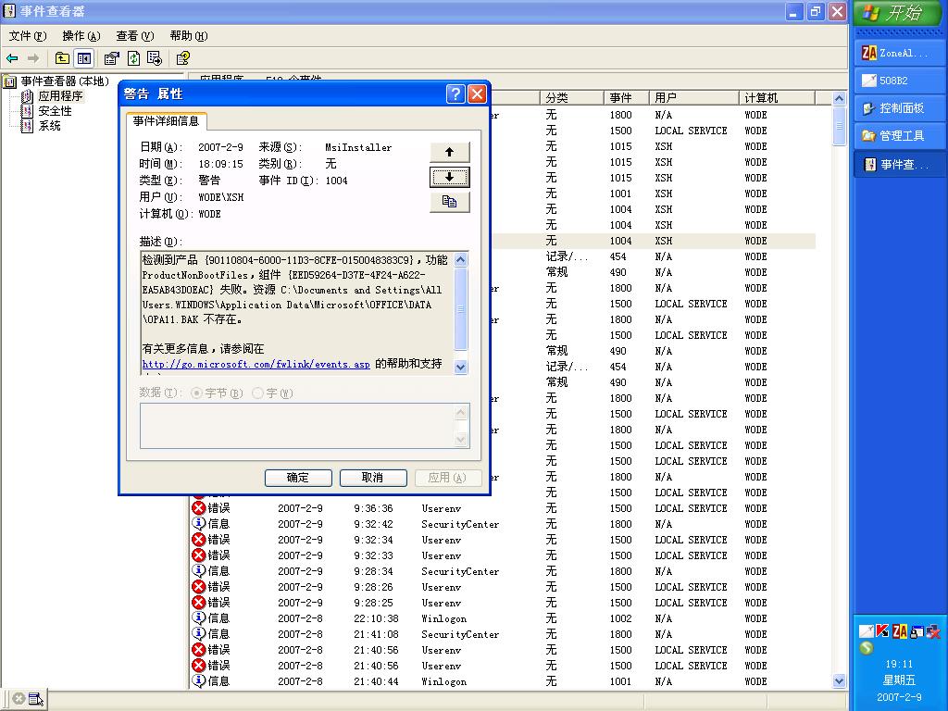Switch to 控制面板 taskbar button
The width and height of the screenshot is (948, 711).
click(x=899, y=108)
